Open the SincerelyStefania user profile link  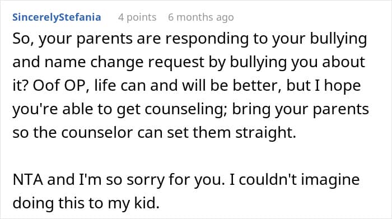[x=57, y=17]
